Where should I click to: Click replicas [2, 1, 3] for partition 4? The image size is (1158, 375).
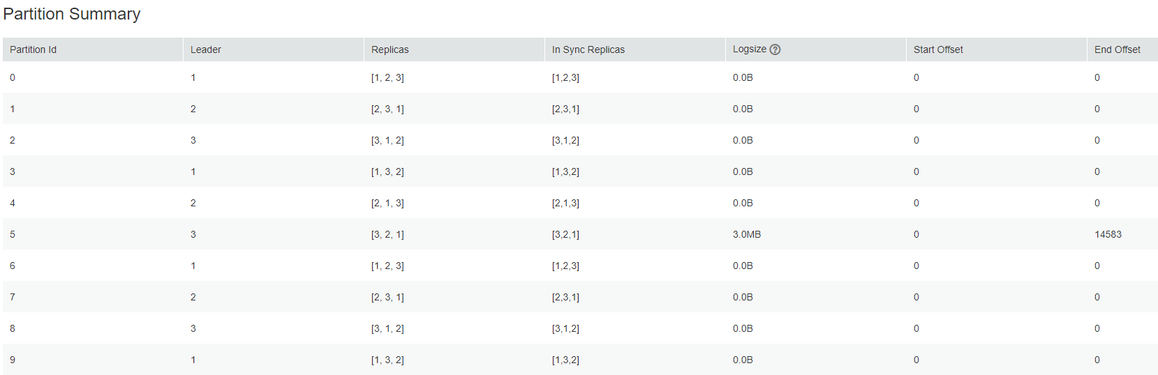[387, 203]
